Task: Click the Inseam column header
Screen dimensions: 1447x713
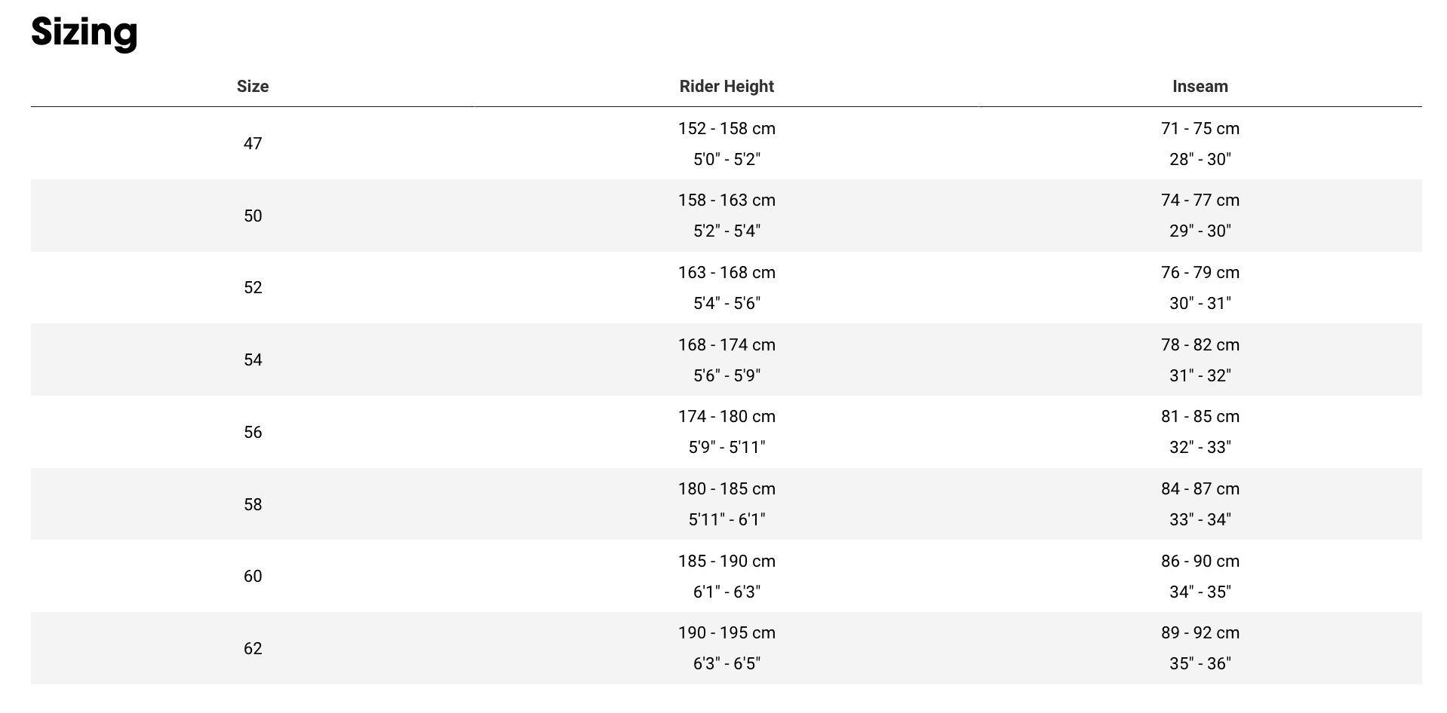Action: (1200, 87)
